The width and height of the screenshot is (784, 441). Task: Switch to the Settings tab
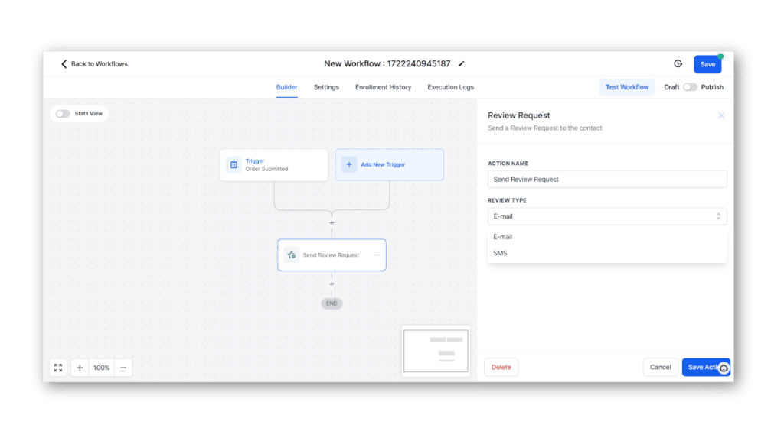pyautogui.click(x=326, y=87)
